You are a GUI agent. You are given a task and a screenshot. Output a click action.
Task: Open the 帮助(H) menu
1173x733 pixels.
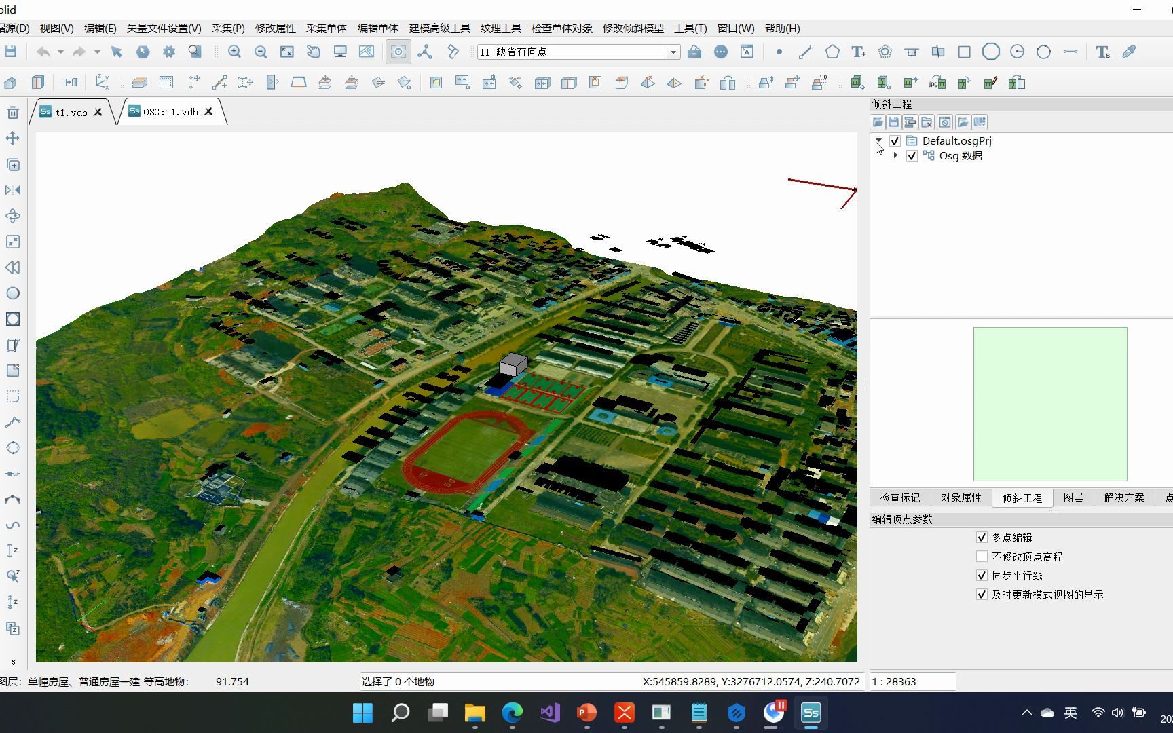pos(782,29)
